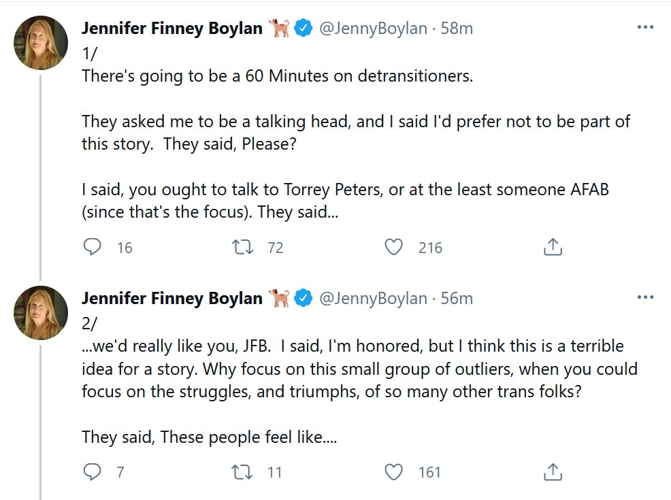Open the 56m timestamp of second tweet
671x500 pixels.
[x=456, y=299]
